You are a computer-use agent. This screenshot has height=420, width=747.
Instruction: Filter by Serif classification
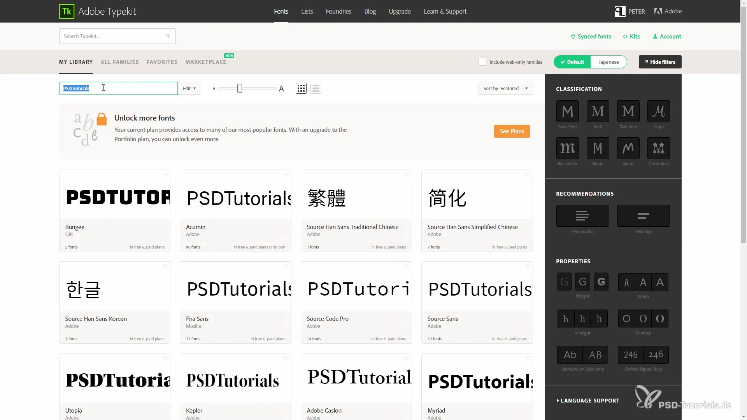pyautogui.click(x=598, y=111)
